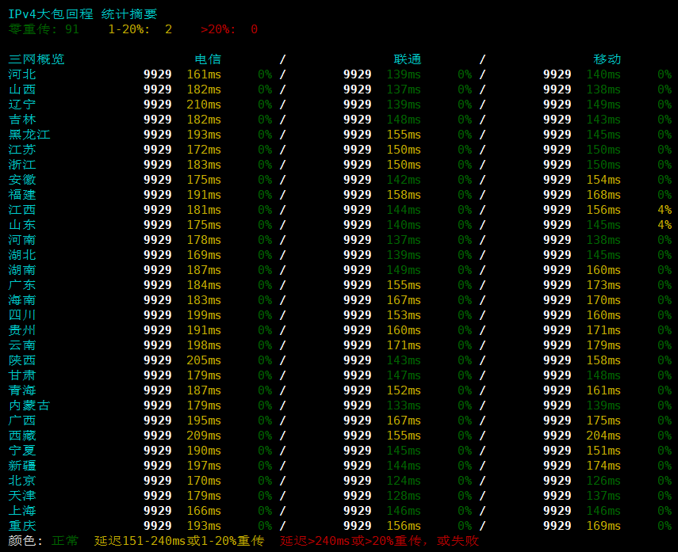Click the '广东' row label
The height and width of the screenshot is (552, 678).
[22, 285]
